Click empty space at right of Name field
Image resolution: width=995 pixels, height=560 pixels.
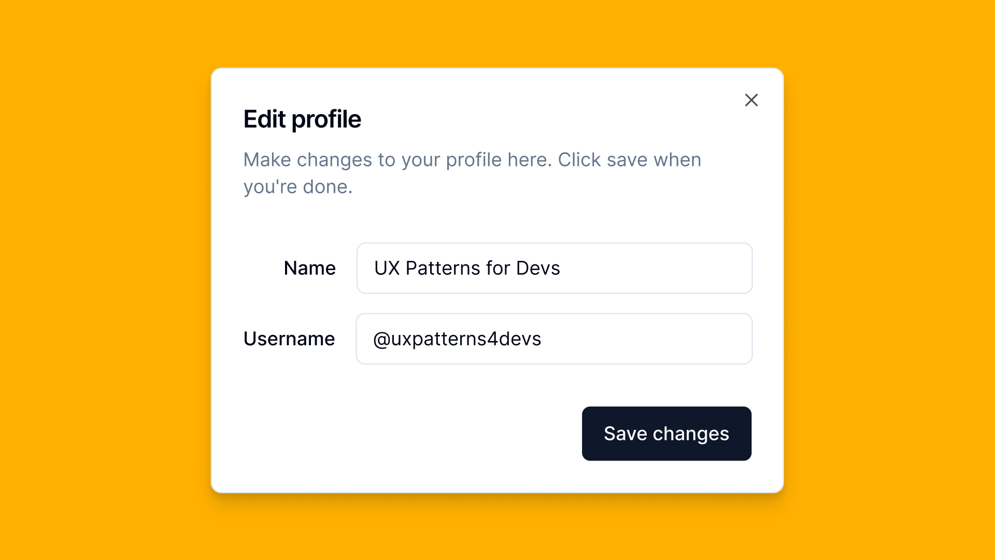coord(674,268)
